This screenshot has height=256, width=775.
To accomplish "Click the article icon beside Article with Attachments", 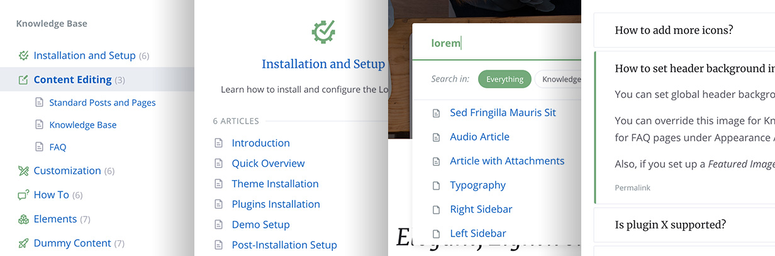I will [x=436, y=161].
